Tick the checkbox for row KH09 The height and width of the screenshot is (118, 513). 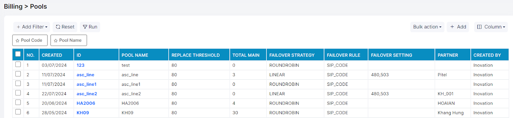coord(18,112)
